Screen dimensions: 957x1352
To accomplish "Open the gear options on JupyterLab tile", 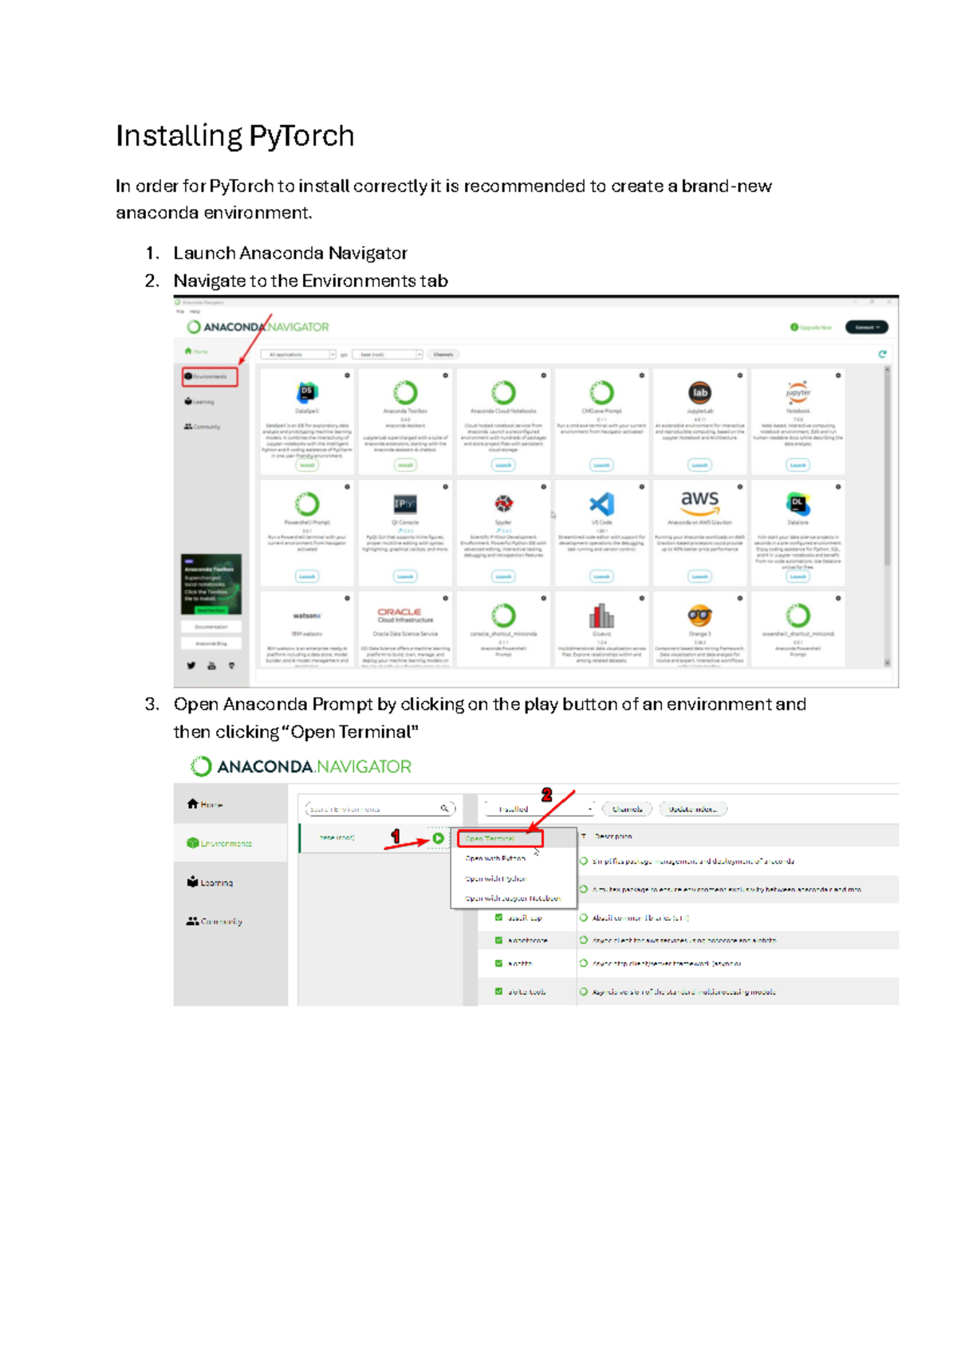I will [739, 375].
